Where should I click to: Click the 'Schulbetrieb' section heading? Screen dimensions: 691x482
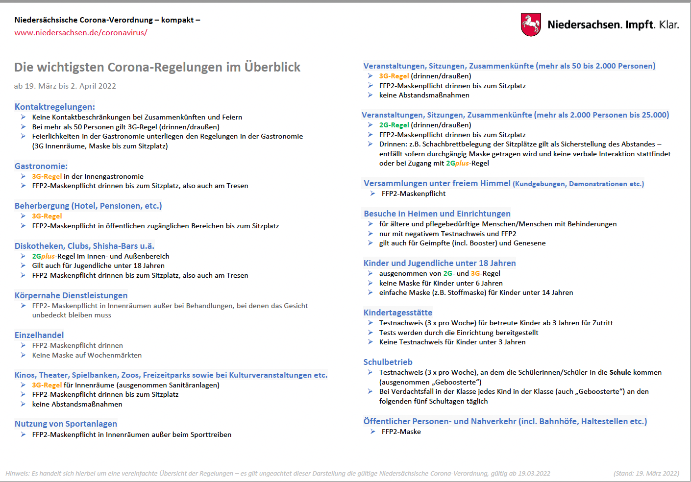tap(388, 362)
